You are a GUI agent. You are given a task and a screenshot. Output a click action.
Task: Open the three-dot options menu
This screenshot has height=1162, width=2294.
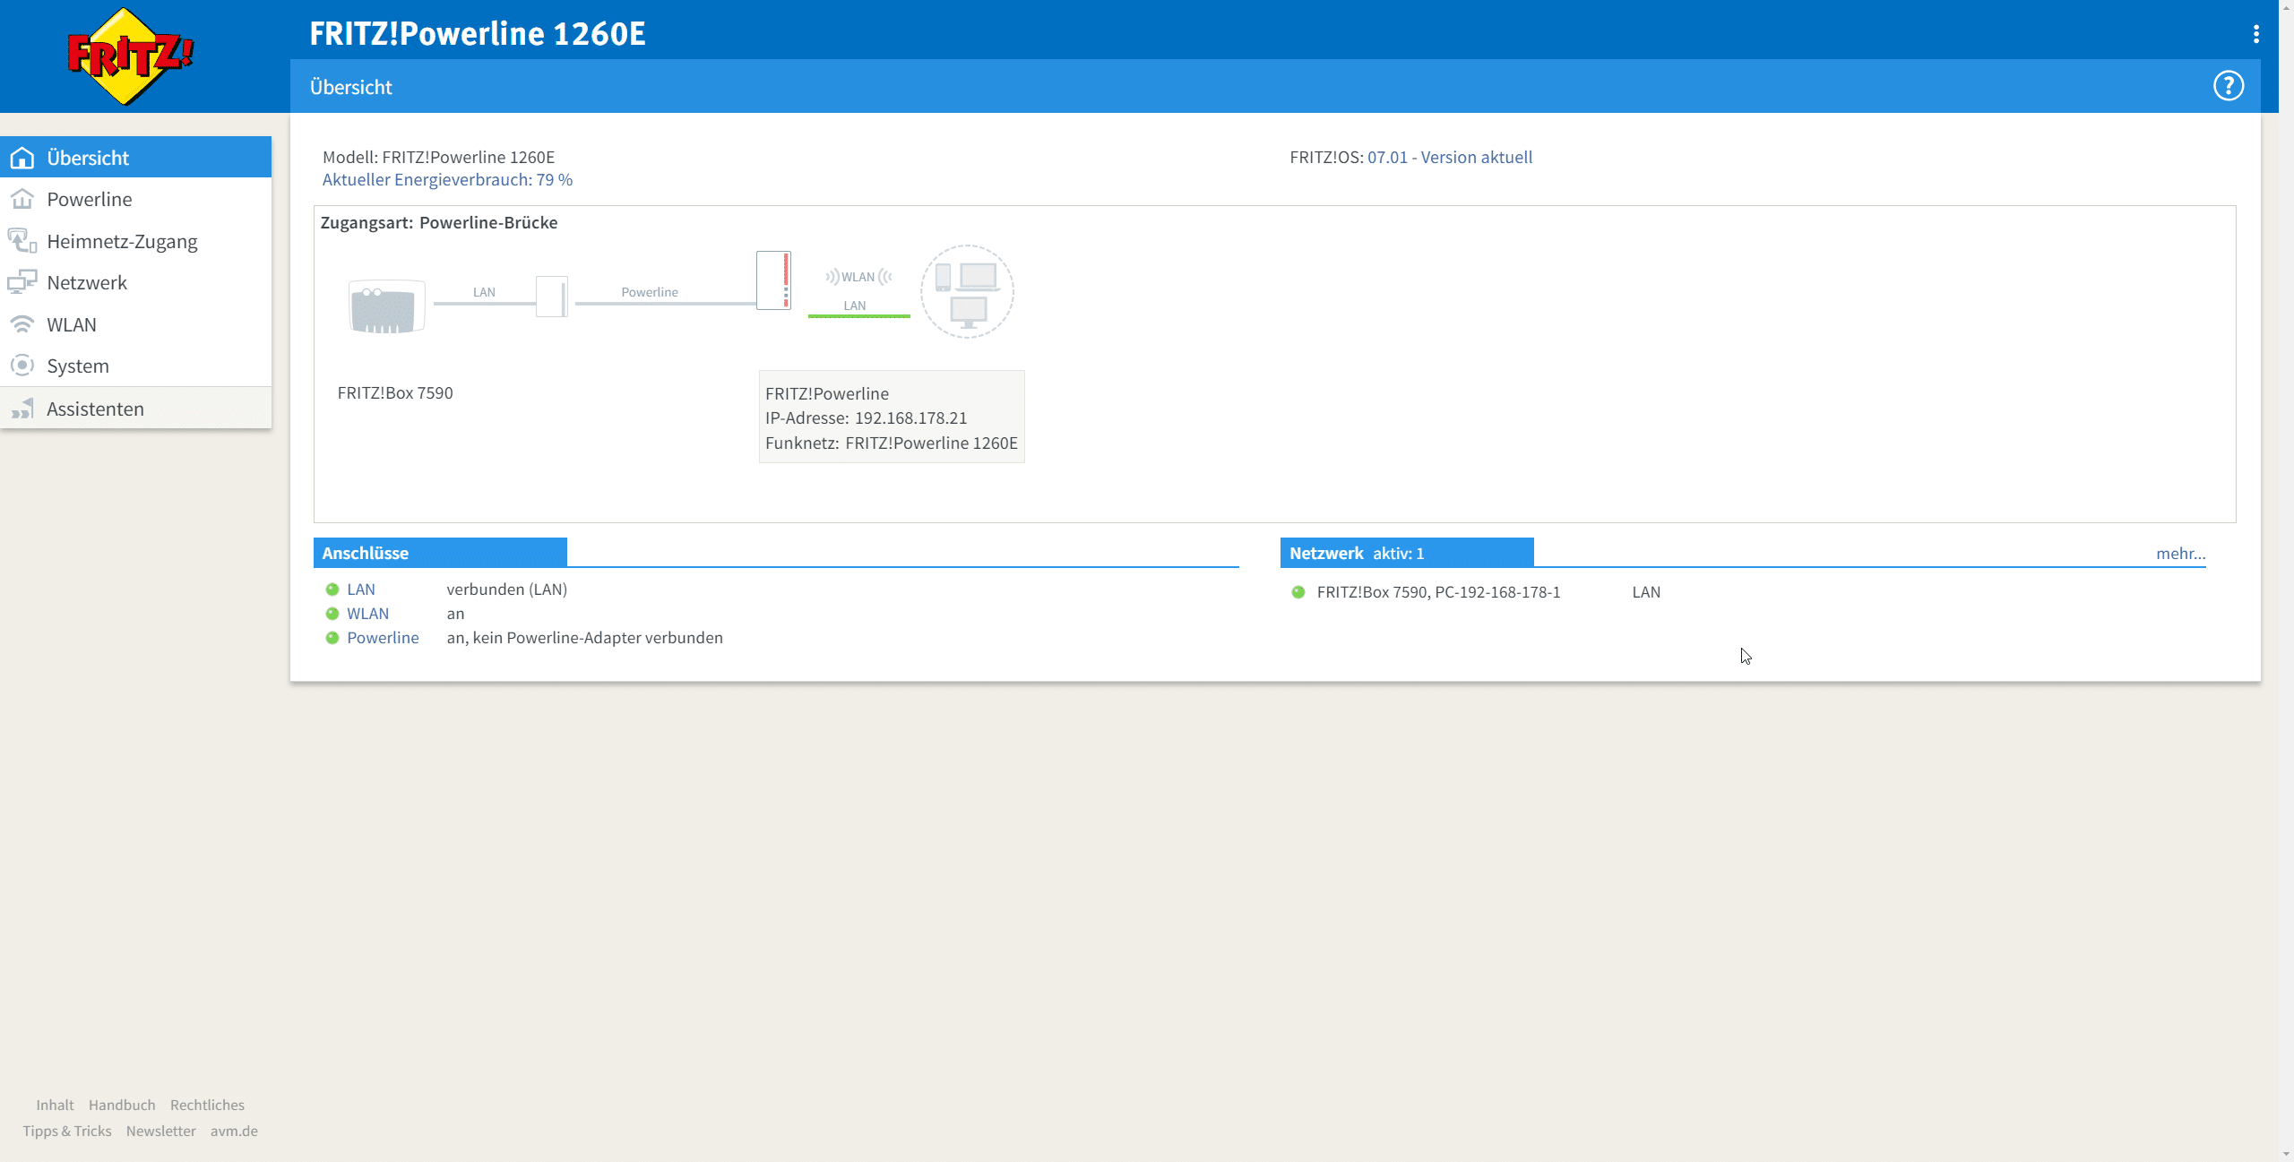point(2255,34)
